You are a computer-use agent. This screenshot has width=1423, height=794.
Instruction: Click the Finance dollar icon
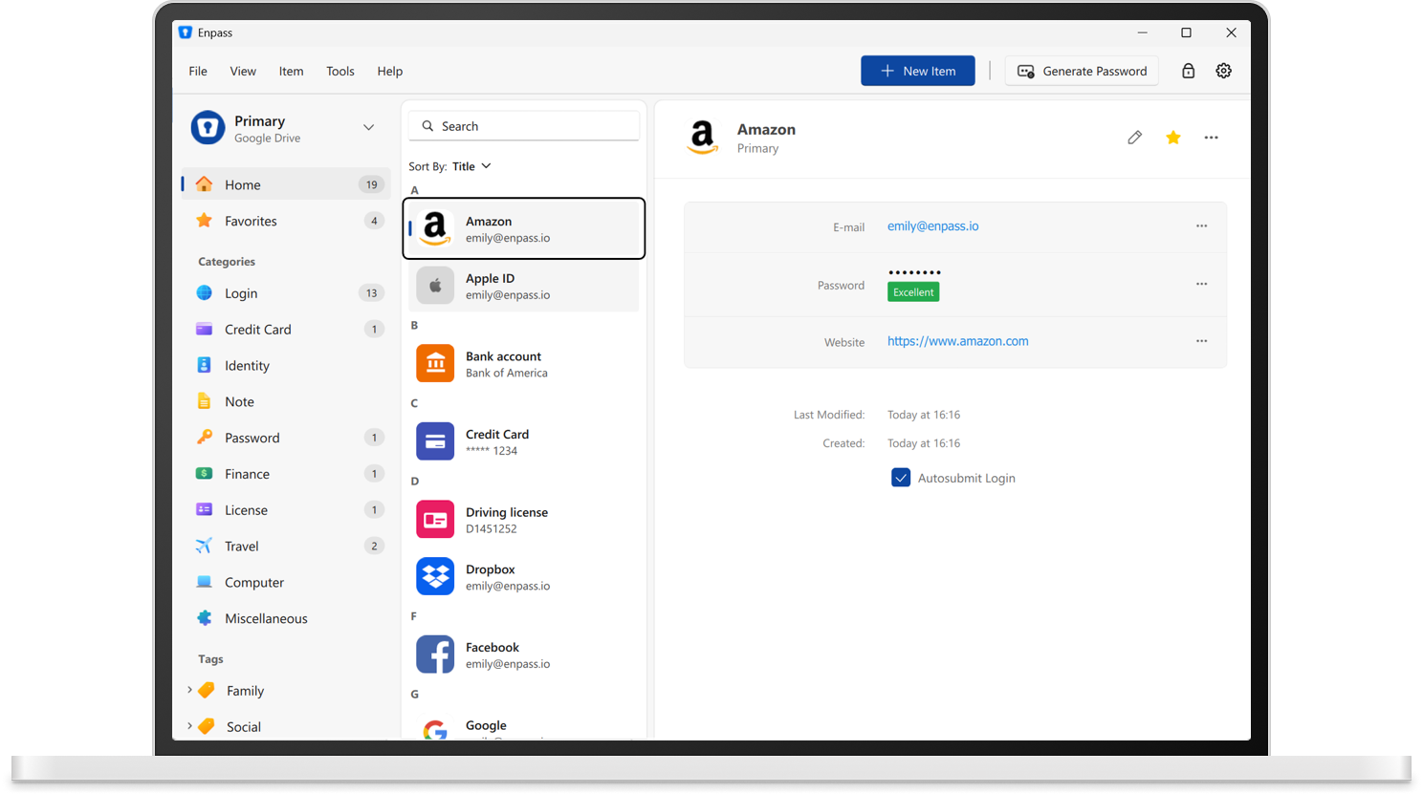coord(204,474)
